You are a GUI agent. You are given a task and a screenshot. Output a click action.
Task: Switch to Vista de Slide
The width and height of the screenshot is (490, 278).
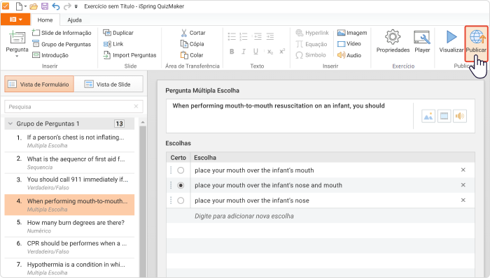[108, 84]
